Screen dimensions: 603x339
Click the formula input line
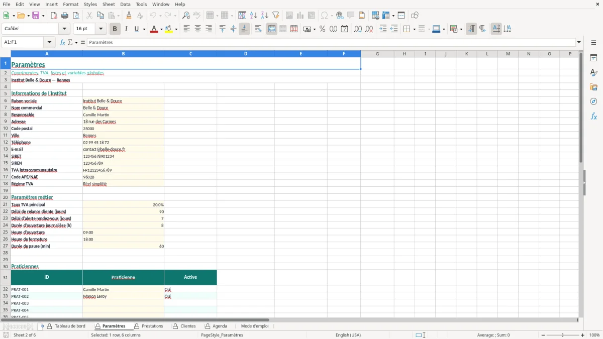(331, 43)
